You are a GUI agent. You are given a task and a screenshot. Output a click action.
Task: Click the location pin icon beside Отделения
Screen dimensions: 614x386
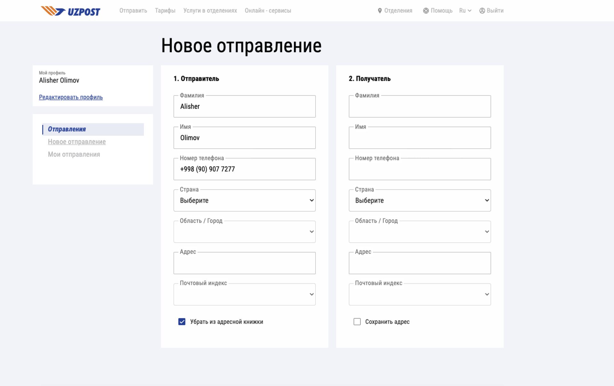click(380, 11)
